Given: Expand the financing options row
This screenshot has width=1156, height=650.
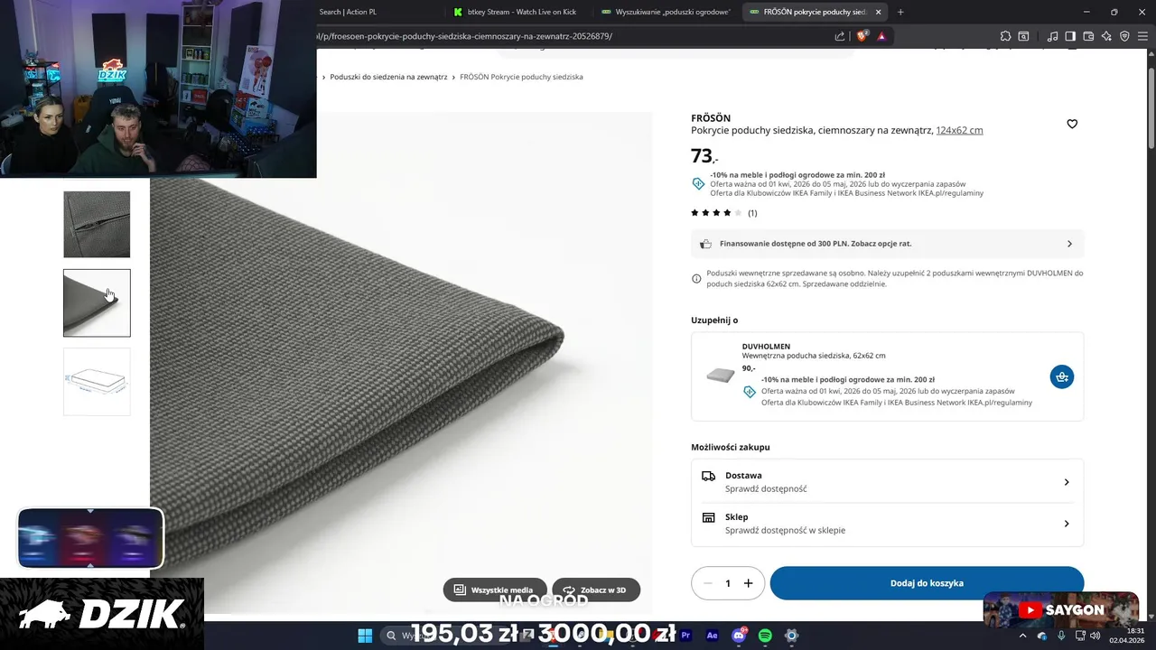Looking at the screenshot, I should point(887,244).
